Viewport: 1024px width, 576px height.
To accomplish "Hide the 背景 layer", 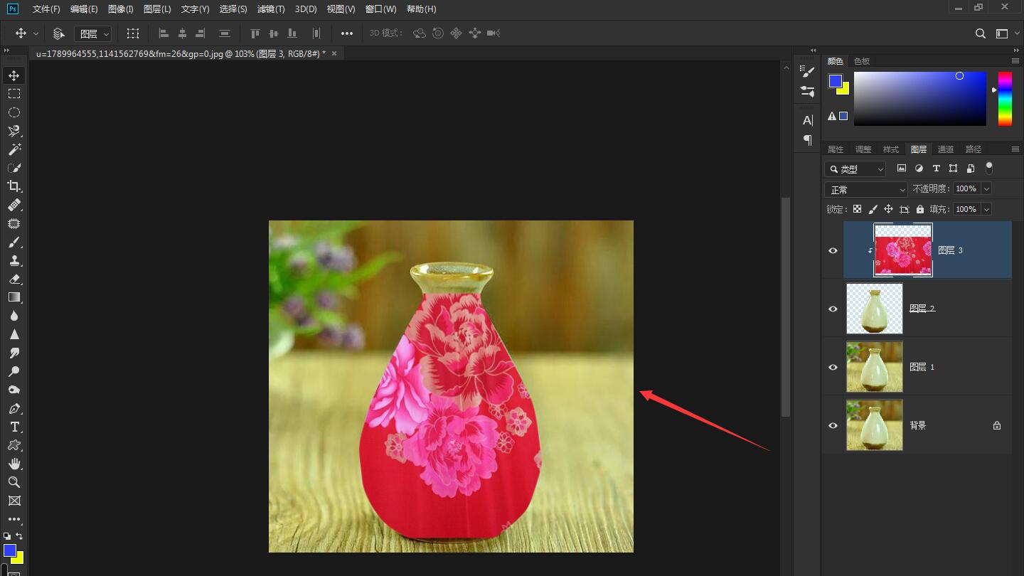I will pos(833,425).
